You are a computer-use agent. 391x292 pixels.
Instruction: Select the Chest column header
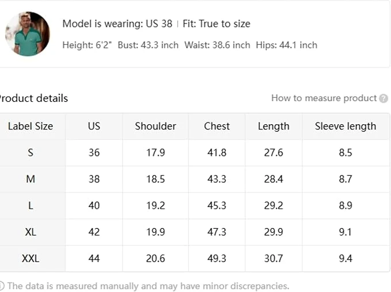[x=217, y=126]
